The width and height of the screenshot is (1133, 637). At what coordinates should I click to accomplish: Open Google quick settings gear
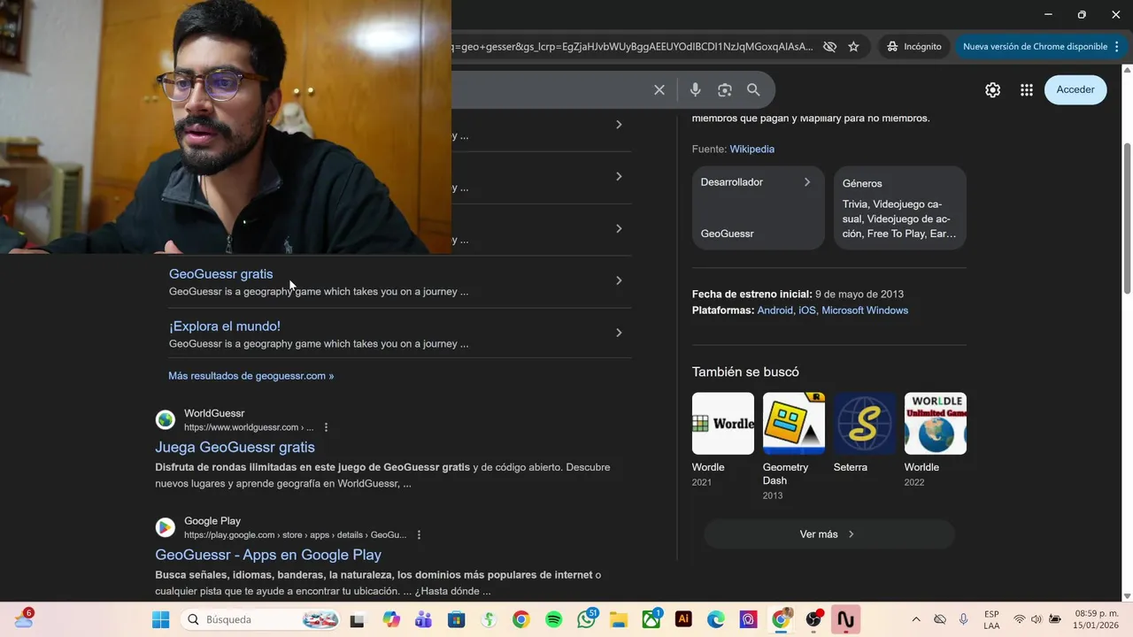(x=993, y=89)
